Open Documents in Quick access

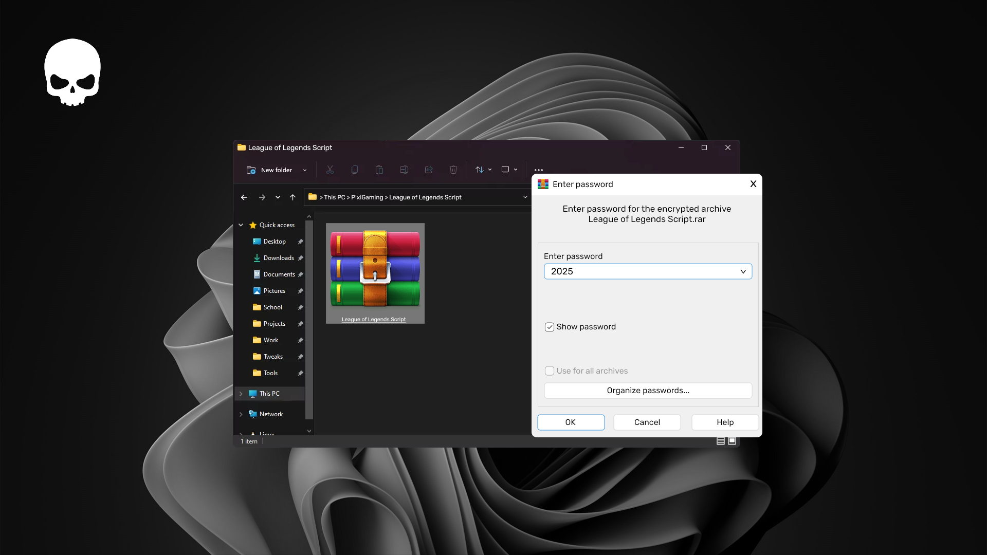click(x=274, y=274)
